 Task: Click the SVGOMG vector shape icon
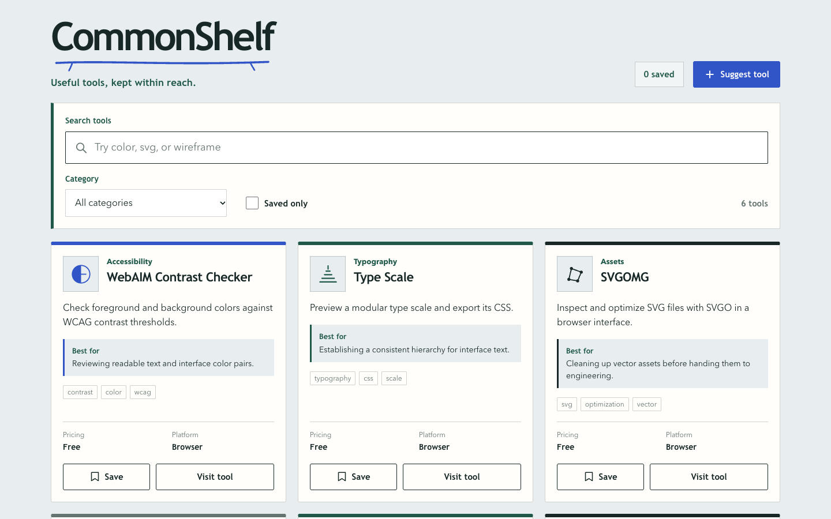pyautogui.click(x=575, y=274)
